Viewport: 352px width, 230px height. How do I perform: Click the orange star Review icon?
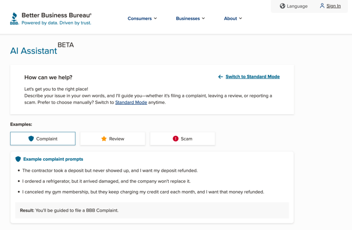click(x=104, y=139)
